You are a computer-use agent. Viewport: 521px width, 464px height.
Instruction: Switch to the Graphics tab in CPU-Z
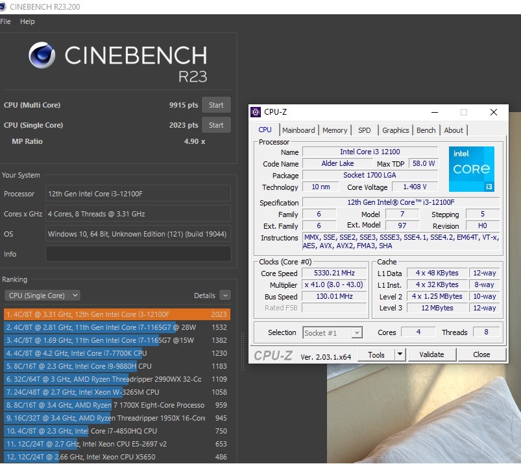coord(395,130)
